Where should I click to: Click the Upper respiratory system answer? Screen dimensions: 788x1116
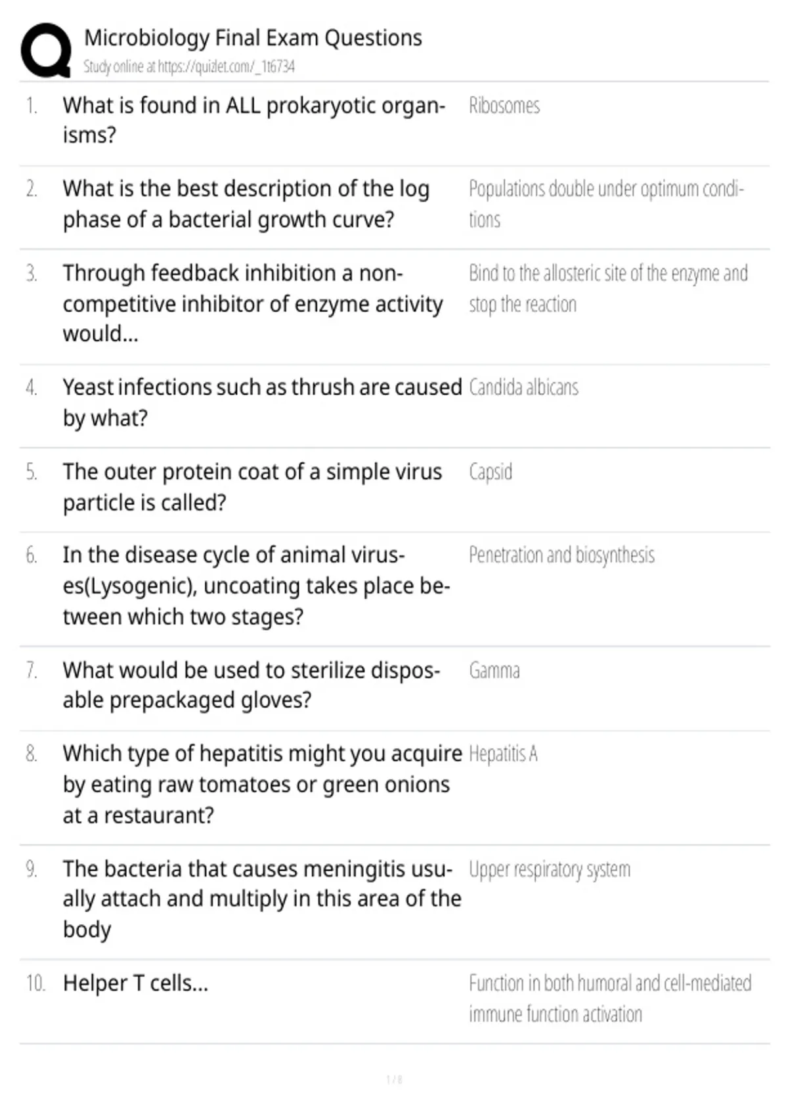[x=550, y=870]
